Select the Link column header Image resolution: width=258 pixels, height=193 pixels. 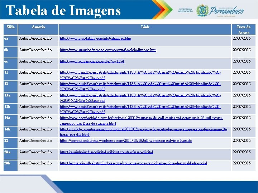145,30
